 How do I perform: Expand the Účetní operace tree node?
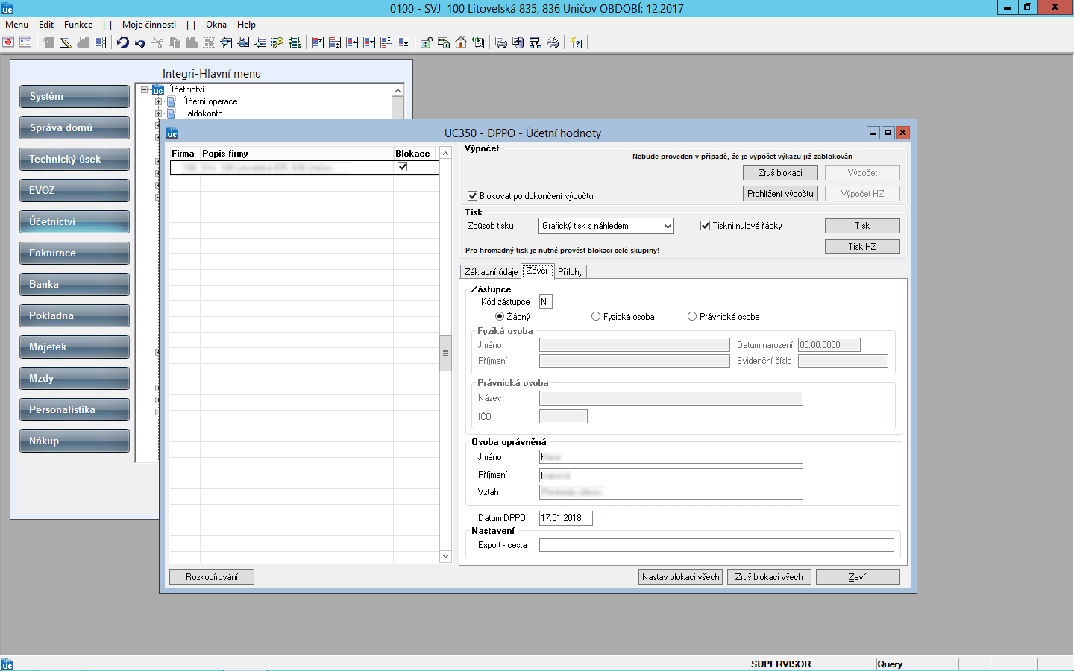(x=158, y=101)
